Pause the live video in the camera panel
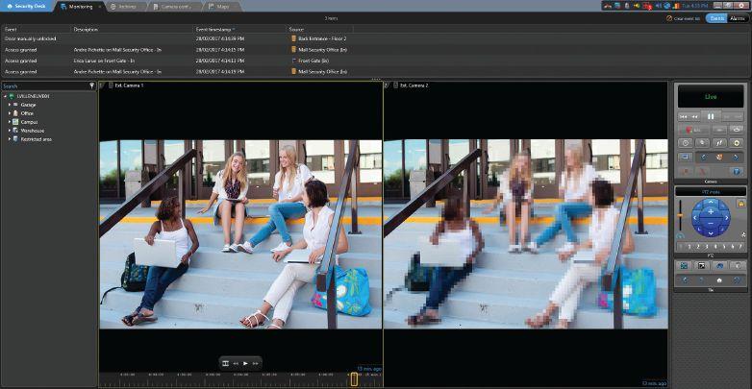752x389 pixels. pyautogui.click(x=711, y=116)
